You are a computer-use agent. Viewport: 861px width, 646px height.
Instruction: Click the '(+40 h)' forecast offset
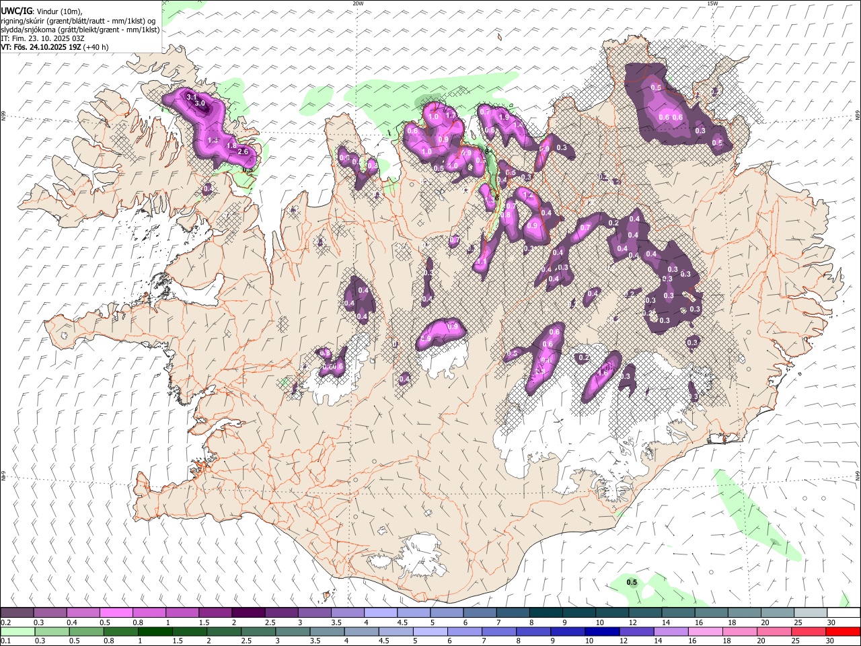click(x=96, y=47)
